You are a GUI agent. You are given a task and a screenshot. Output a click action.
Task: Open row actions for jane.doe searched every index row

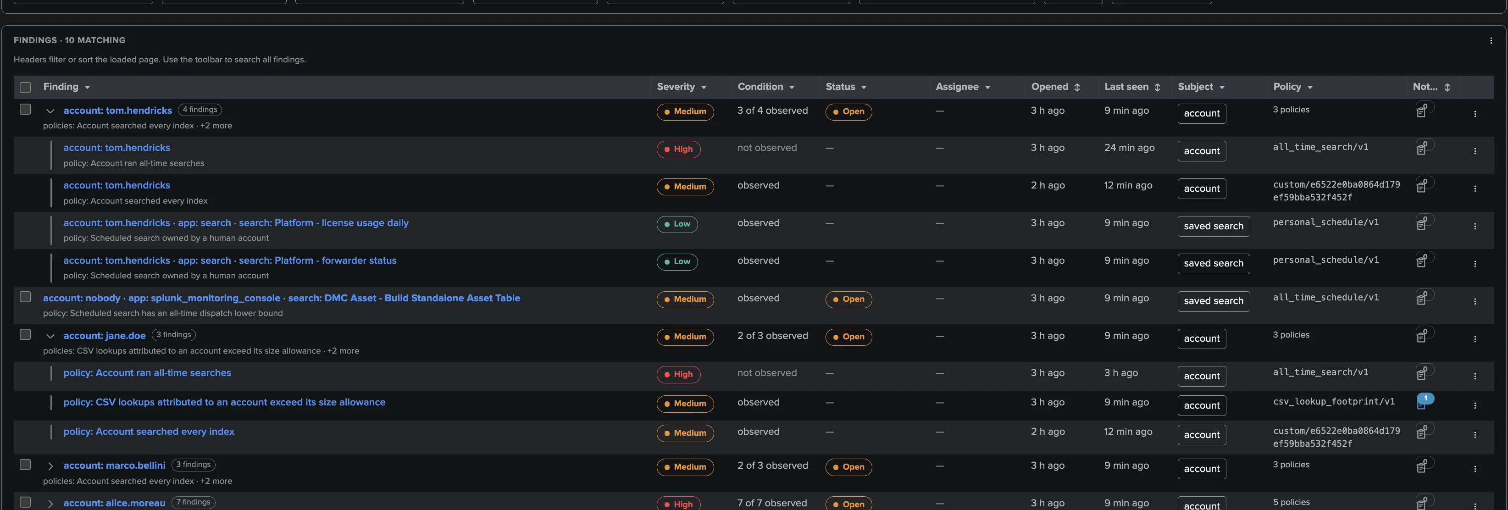(x=1475, y=435)
